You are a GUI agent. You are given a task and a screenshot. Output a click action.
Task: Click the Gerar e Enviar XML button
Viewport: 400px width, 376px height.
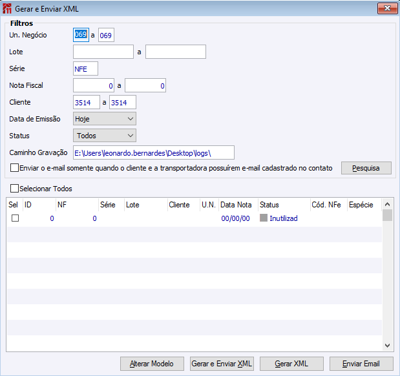222,364
